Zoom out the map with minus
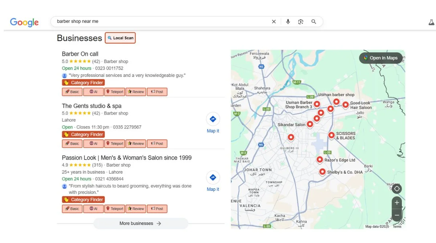Viewport: 436px width, 243px height. pos(397,215)
